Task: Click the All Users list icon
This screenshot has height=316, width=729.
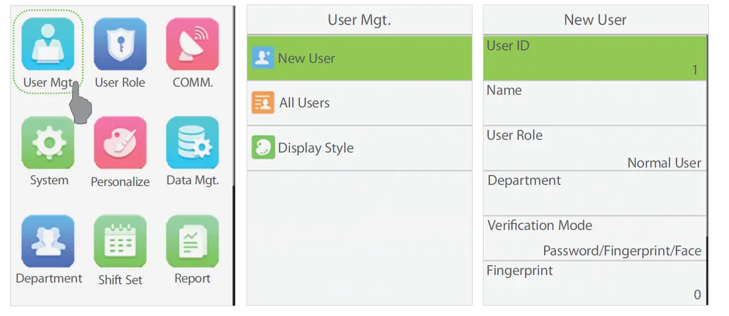Action: pos(263,103)
